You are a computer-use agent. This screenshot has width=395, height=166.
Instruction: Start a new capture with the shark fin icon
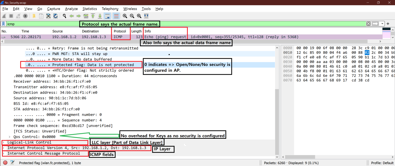tap(4, 16)
